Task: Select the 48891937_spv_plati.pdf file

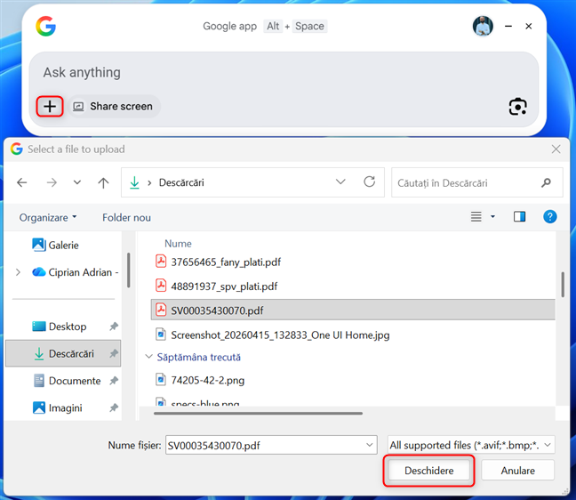Action: tap(224, 286)
